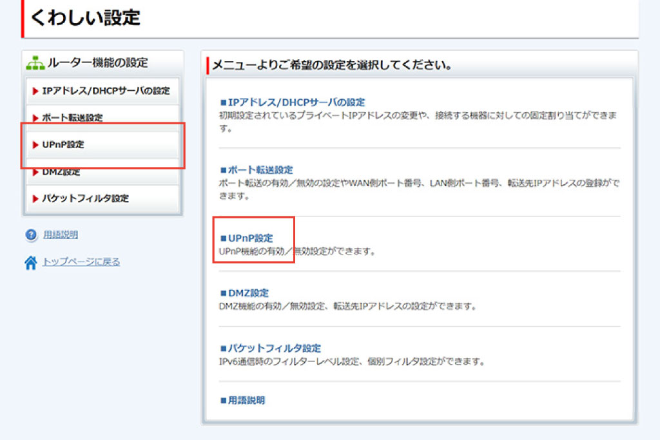Choose UPnP設定 in the left sidebar menu
Viewport: 660px width, 440px height.
point(63,145)
